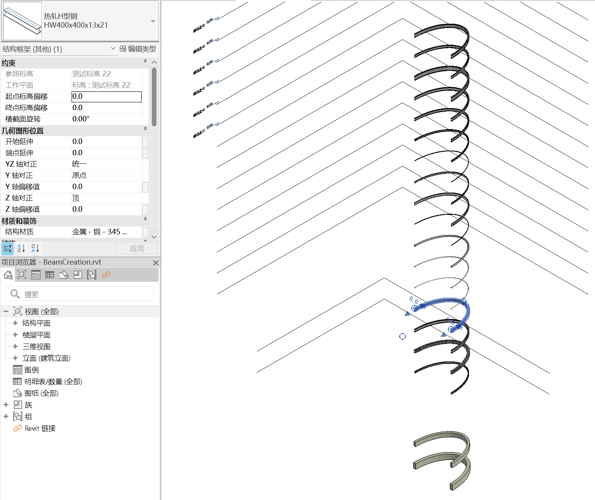This screenshot has width=595, height=500.
Task: Open the 结构框架 (其他) filter dropdown
Action: (113, 49)
